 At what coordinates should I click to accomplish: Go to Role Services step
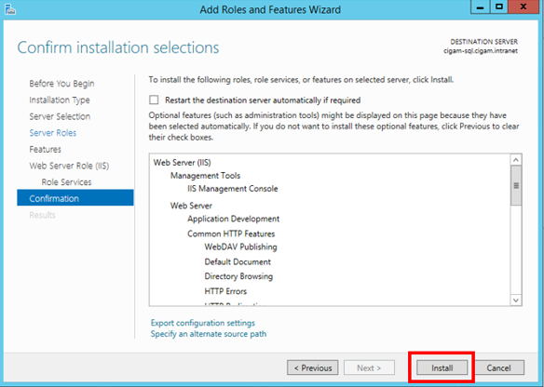(67, 182)
